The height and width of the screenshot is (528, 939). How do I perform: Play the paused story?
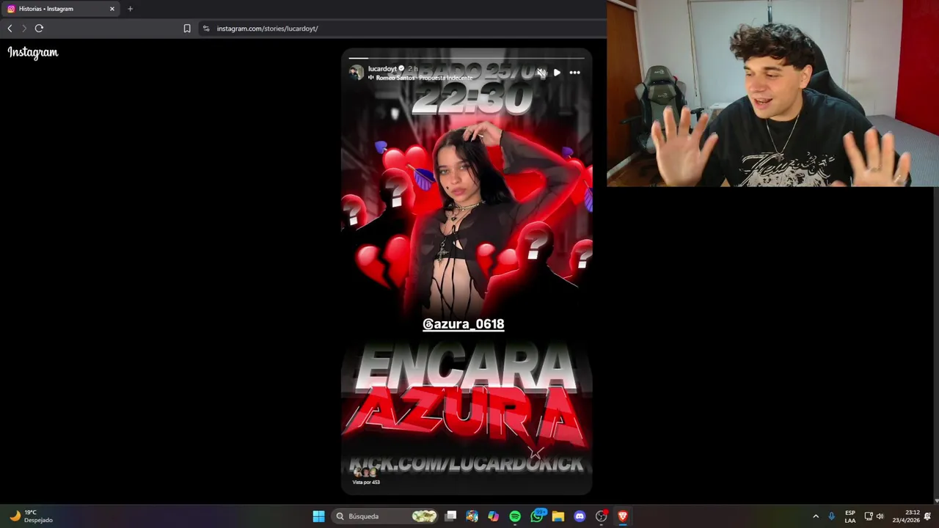tap(557, 73)
